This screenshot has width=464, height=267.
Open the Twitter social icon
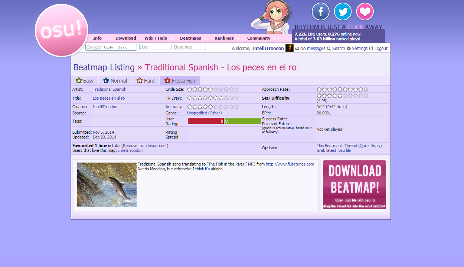[343, 11]
